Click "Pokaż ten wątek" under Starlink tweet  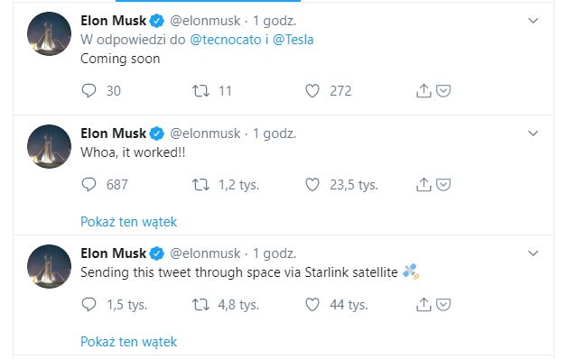click(x=128, y=342)
